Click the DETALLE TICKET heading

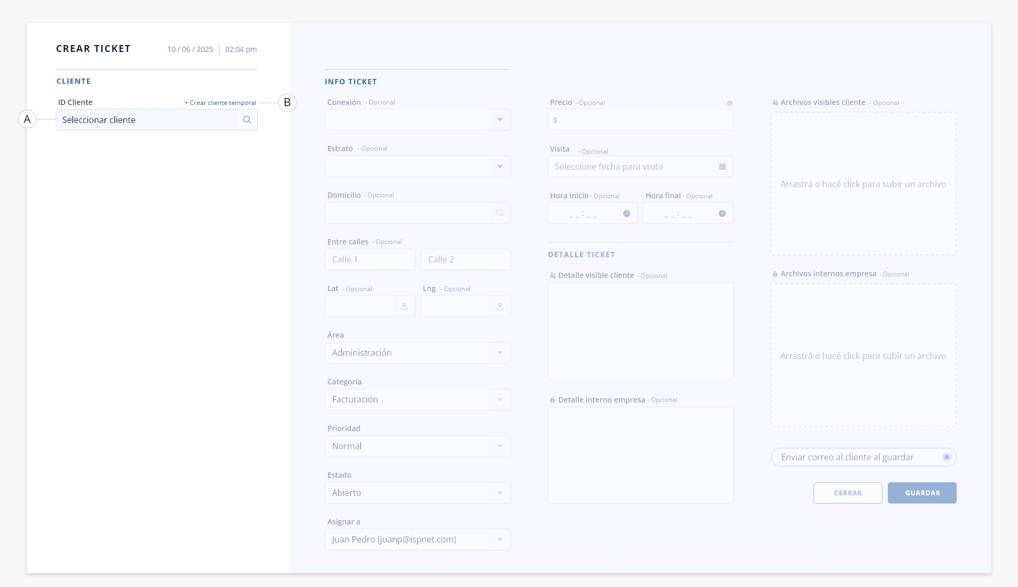click(x=582, y=255)
